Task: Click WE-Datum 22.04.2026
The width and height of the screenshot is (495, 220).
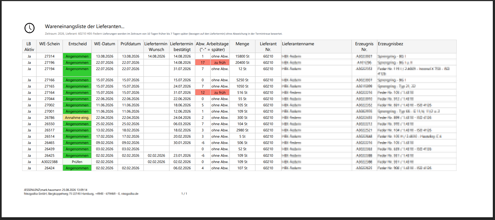Action: click(105, 117)
